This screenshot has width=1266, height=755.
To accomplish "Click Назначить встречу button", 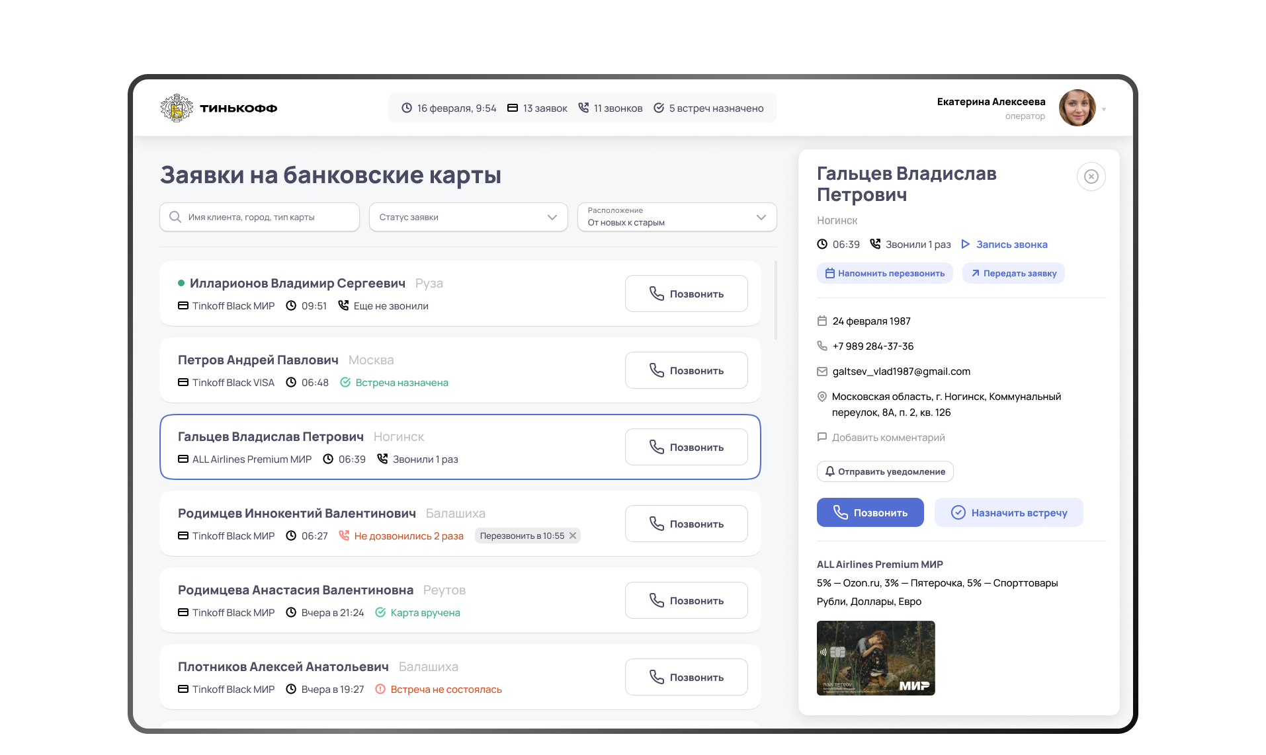I will [1008, 513].
